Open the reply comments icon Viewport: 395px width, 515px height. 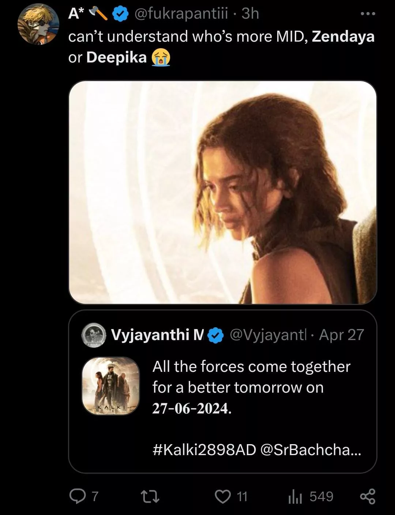point(77,496)
